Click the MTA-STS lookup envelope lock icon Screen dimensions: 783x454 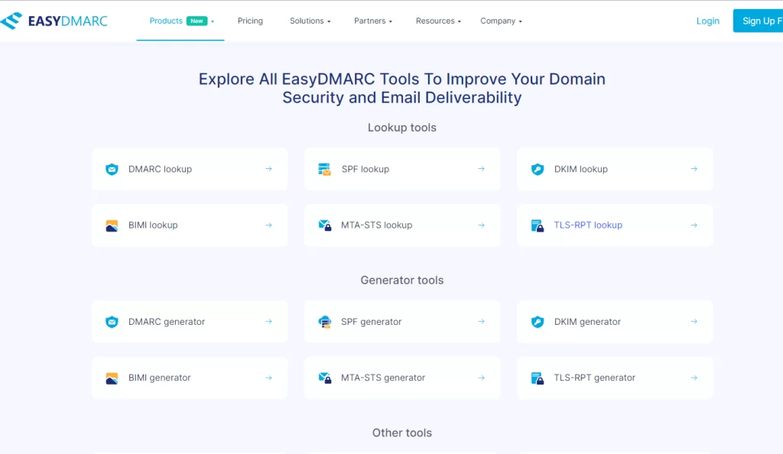coord(324,225)
